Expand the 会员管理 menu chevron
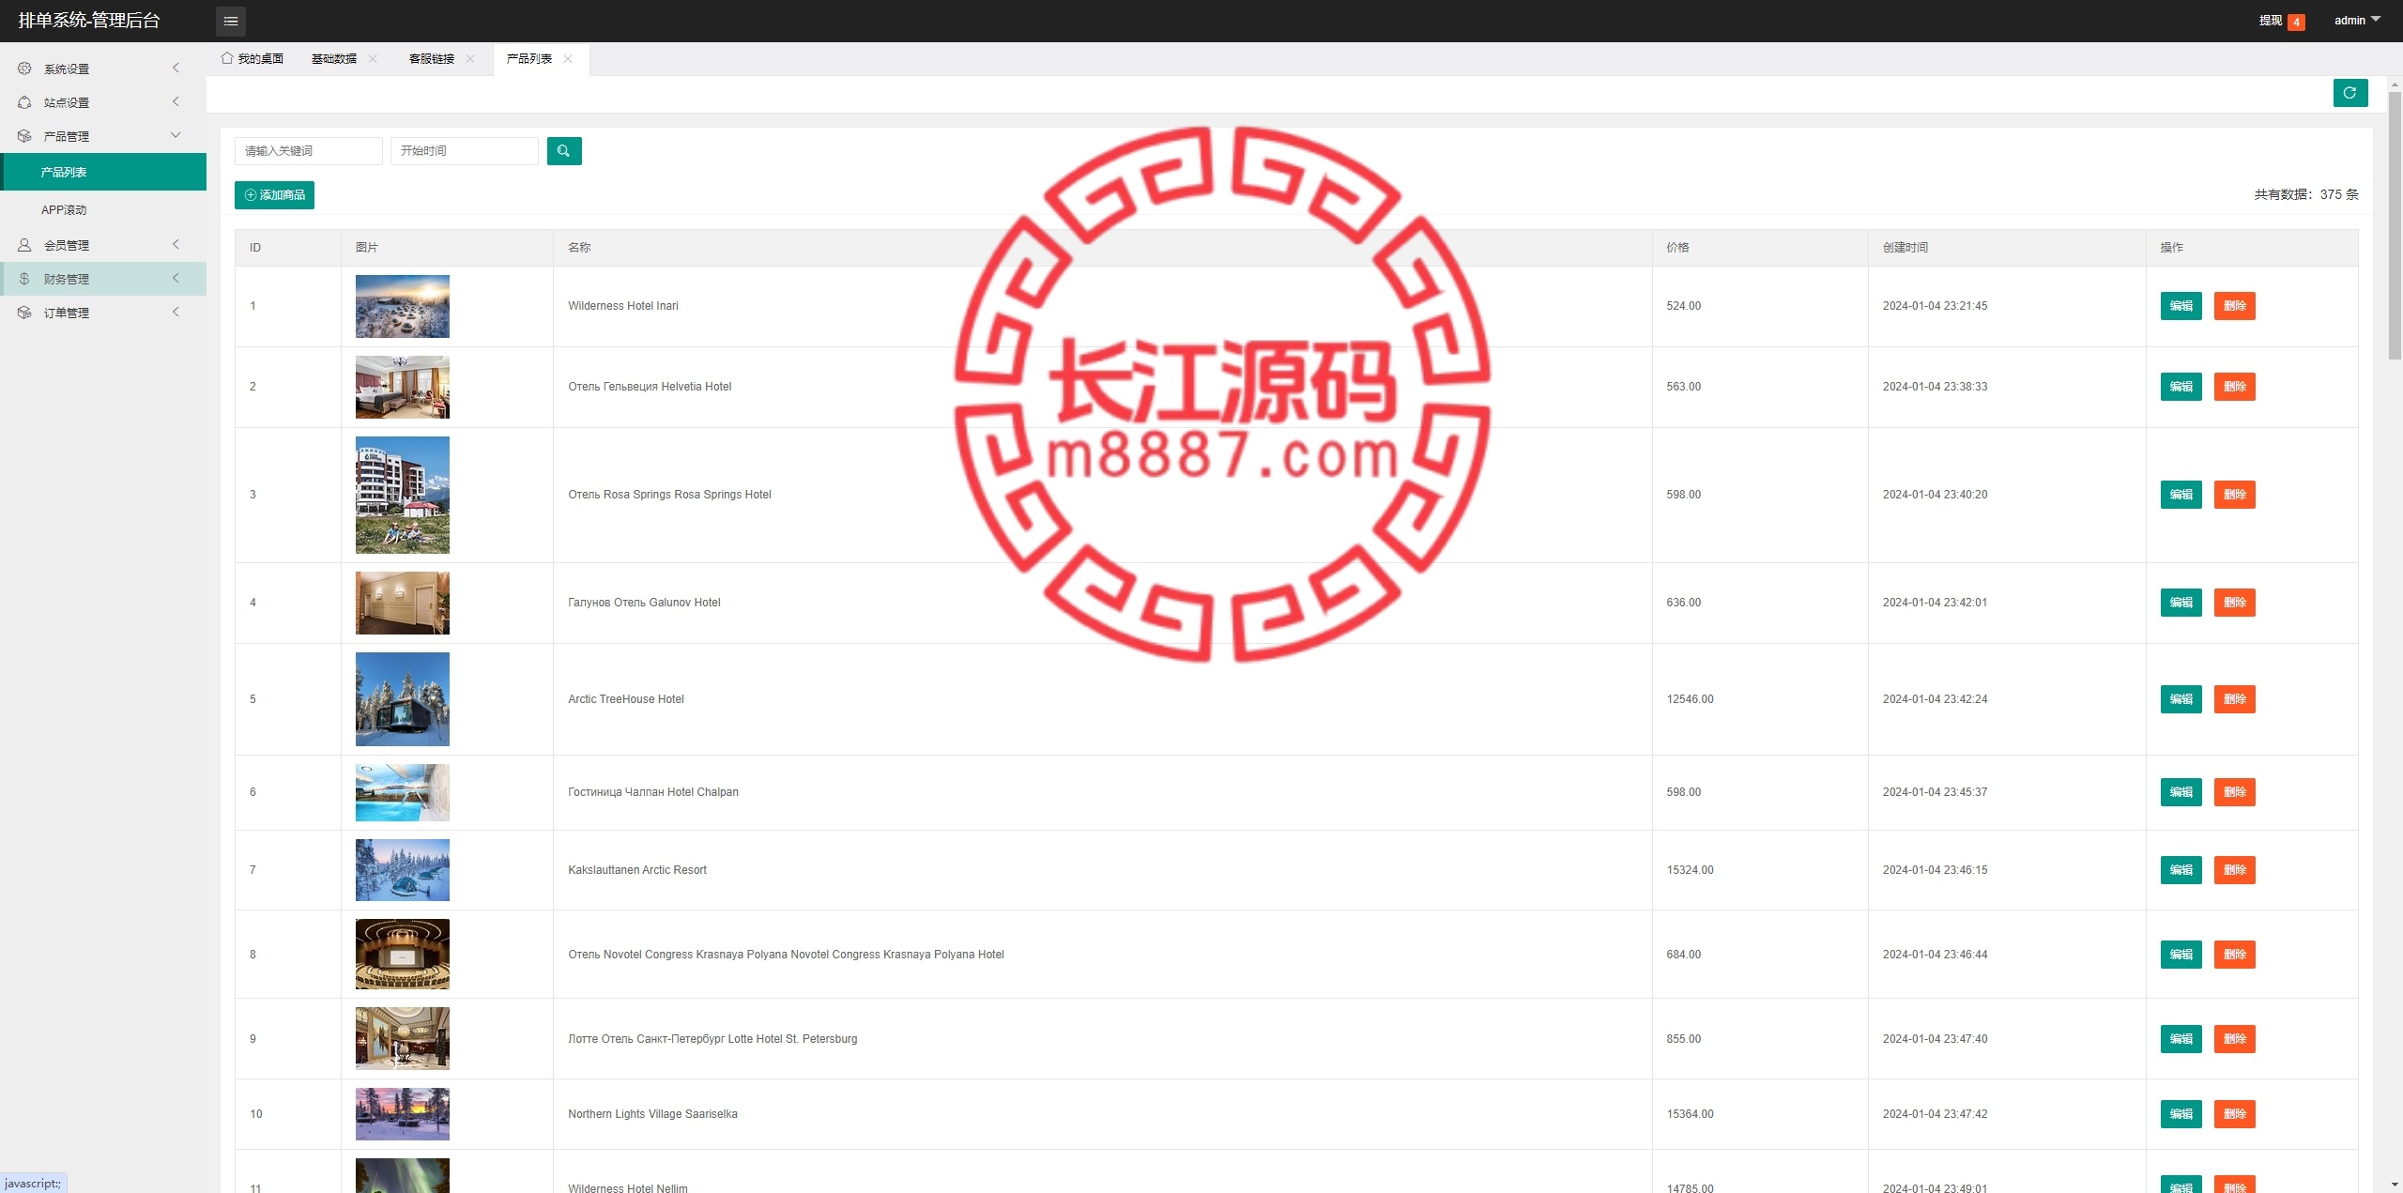Screen dimensions: 2403x1193 point(176,244)
